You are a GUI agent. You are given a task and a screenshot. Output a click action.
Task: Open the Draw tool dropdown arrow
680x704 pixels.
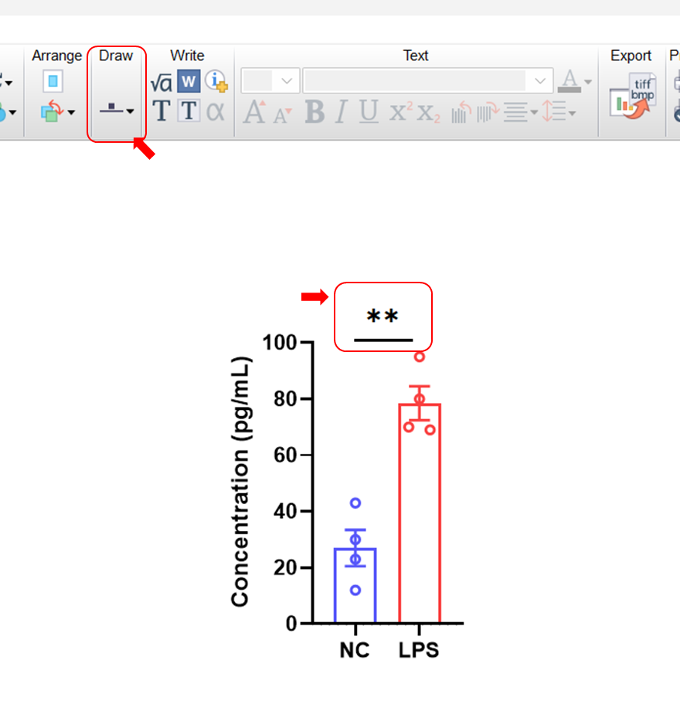pos(130,111)
